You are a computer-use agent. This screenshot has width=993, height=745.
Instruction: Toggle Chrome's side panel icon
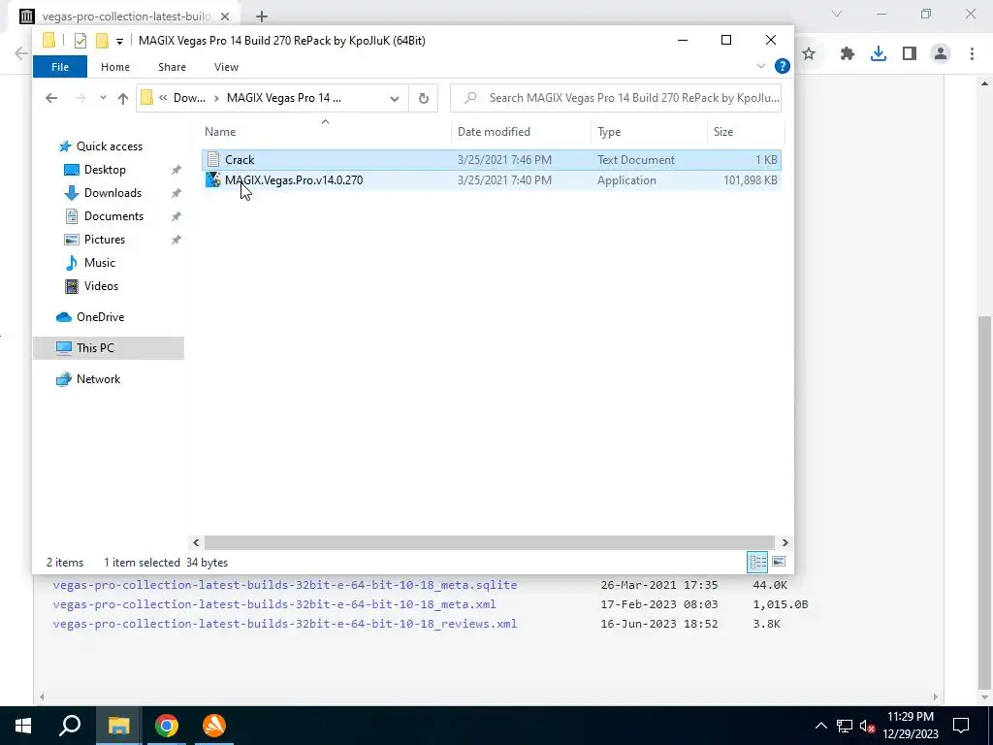coord(910,54)
